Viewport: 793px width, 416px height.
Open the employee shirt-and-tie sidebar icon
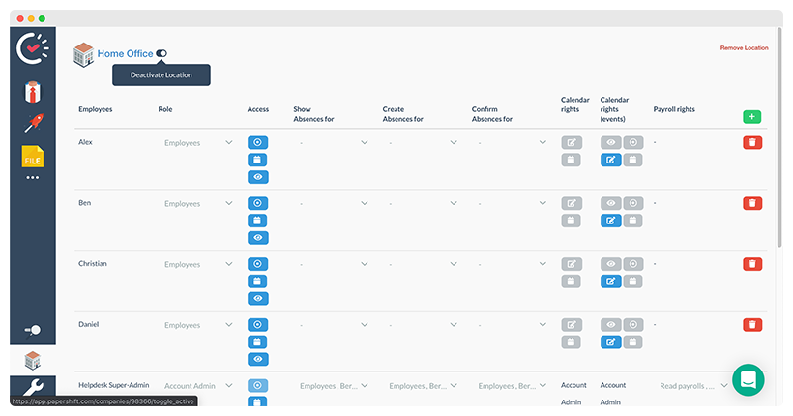tap(33, 92)
